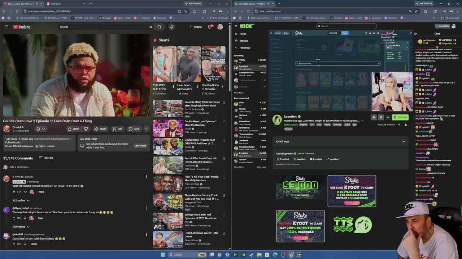Expand kyootbot stream title chevron
The width and height of the screenshot is (462, 259).
pos(362,121)
